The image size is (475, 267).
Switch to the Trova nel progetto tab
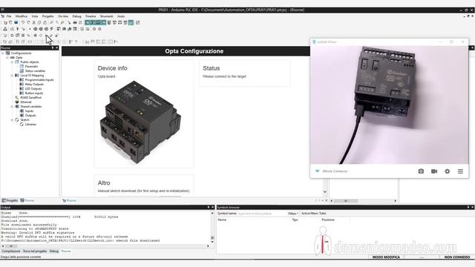point(35,251)
